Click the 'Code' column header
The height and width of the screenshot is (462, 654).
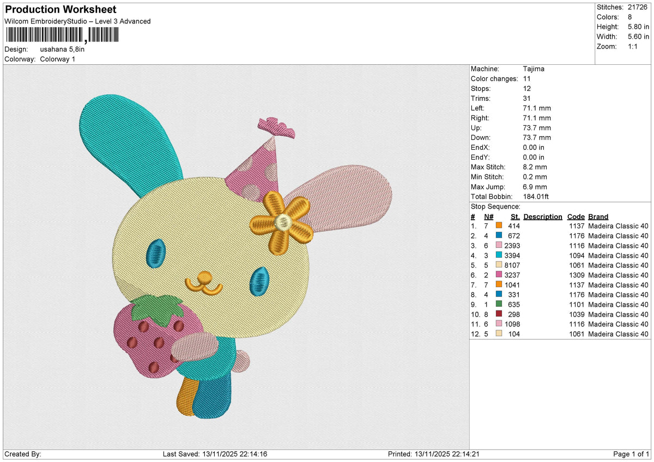click(x=576, y=217)
